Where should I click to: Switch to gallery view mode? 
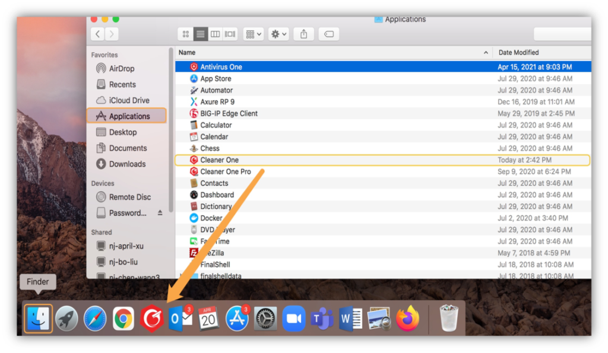pyautogui.click(x=229, y=34)
